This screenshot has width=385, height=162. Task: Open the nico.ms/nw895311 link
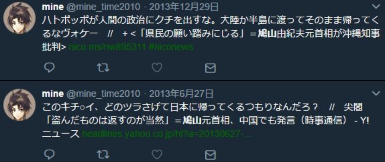(107, 47)
